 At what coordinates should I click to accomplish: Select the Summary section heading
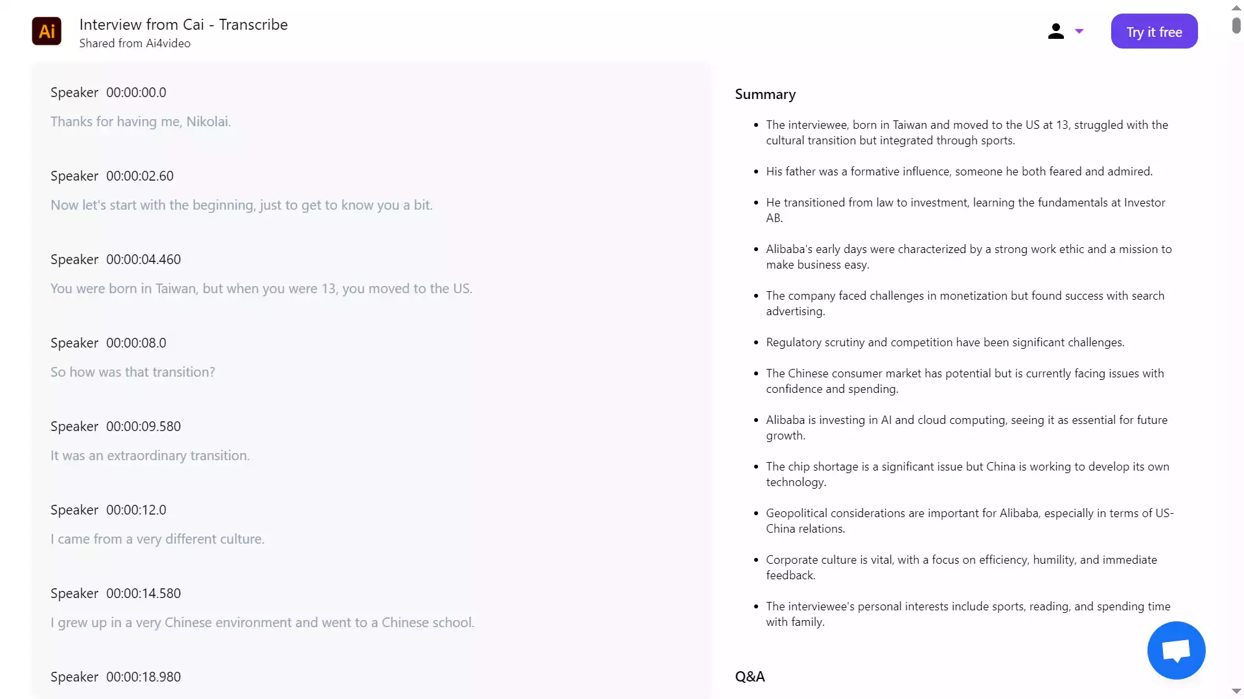click(765, 94)
